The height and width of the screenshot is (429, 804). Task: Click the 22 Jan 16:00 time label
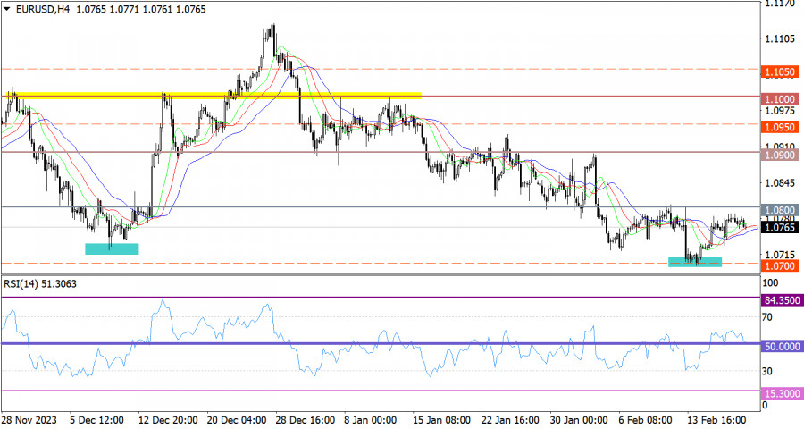click(511, 420)
